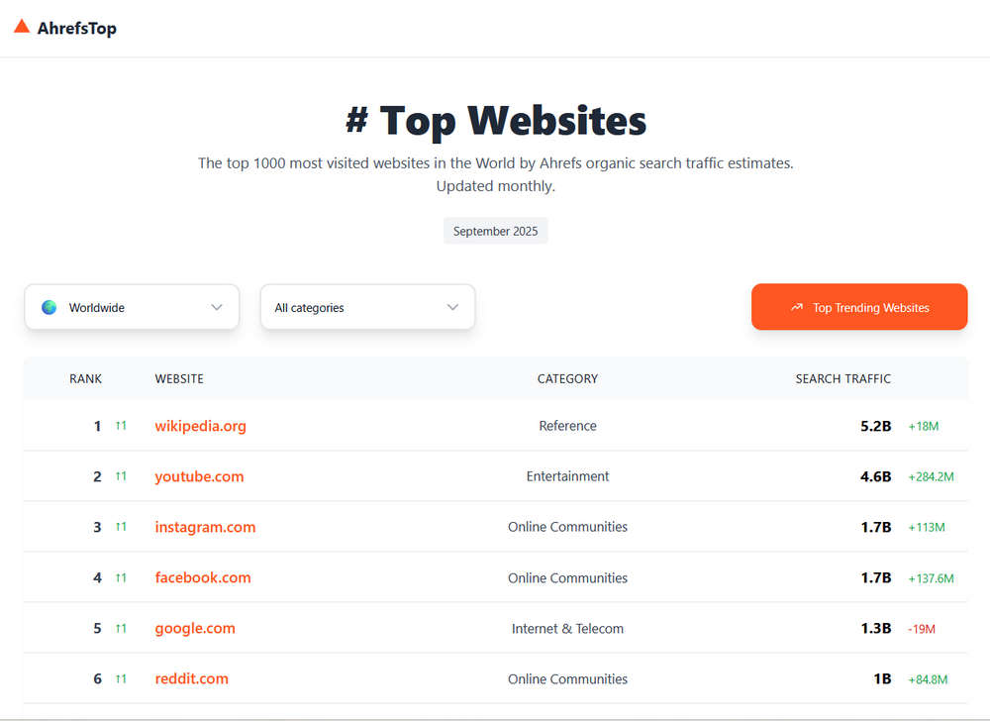Viewport: 990px width, 721px height.
Task: Click the Reference category cell
Action: coord(567,426)
